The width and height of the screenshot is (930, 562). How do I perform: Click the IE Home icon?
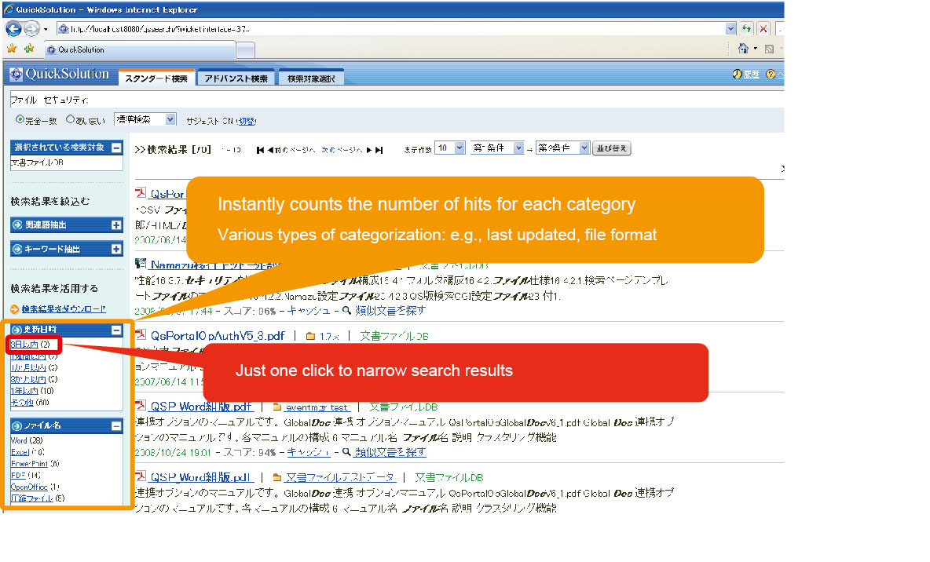pyautogui.click(x=743, y=49)
